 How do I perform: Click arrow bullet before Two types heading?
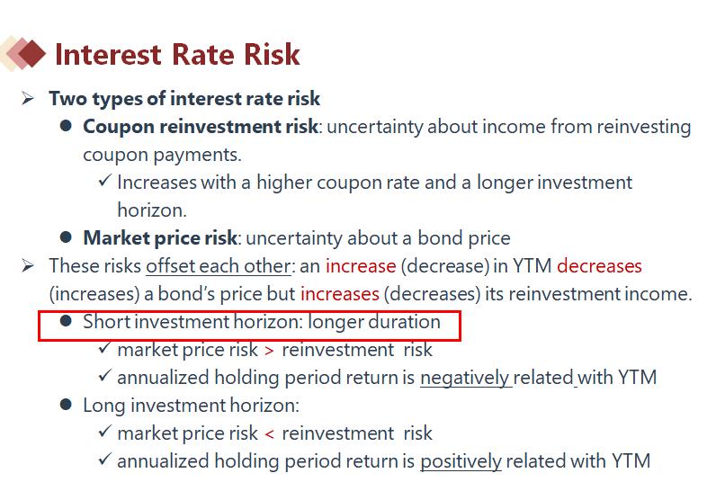(28, 98)
